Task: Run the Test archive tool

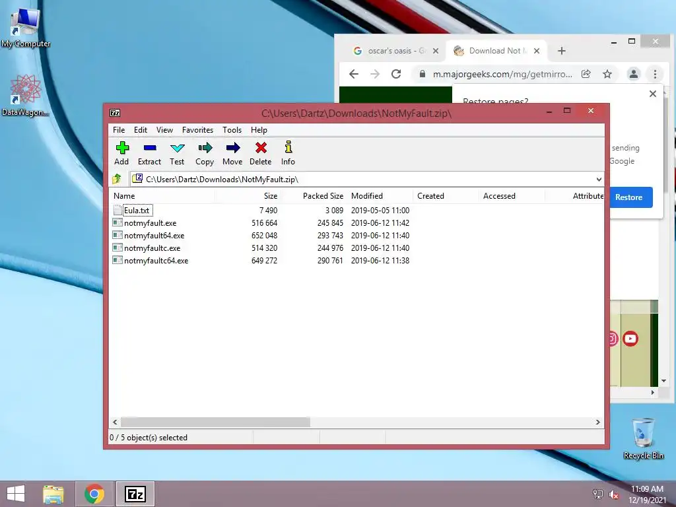Action: [177, 148]
